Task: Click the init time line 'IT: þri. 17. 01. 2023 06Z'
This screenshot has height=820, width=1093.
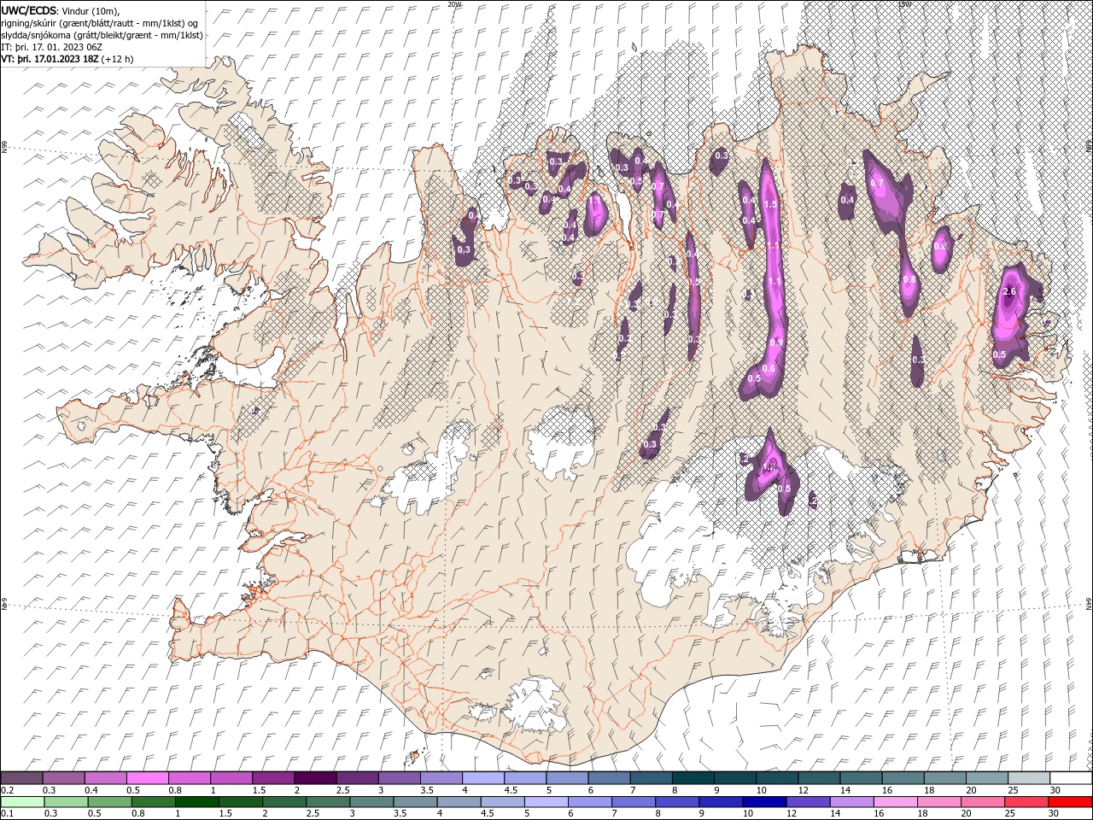Action: tap(50, 47)
